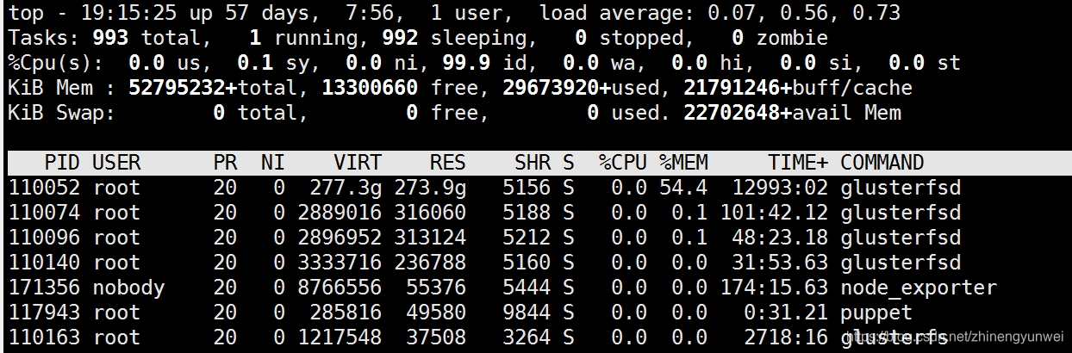Viewport: 1072px width, 353px height.
Task: Click PID 110163 in the process list
Action: click(43, 338)
